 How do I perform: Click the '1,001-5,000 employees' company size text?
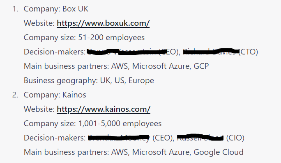[x=120, y=124]
